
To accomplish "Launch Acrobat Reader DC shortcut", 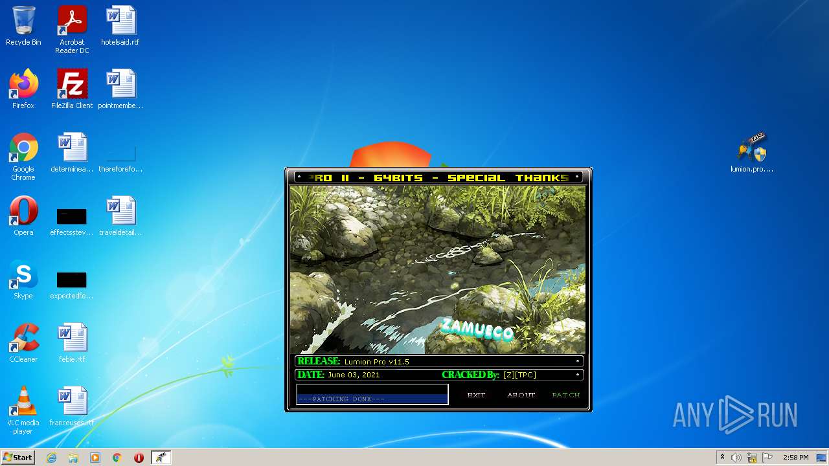I will click(x=72, y=29).
